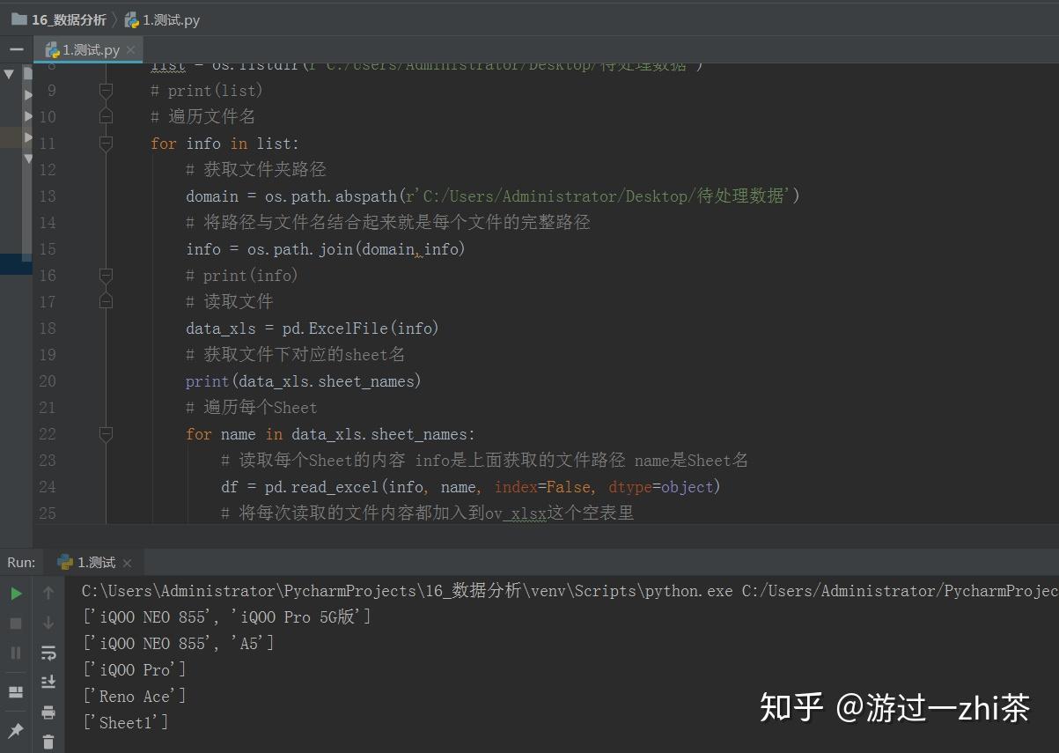
Task: Open the 1.测试.py breadcrumb item
Action: 162,19
